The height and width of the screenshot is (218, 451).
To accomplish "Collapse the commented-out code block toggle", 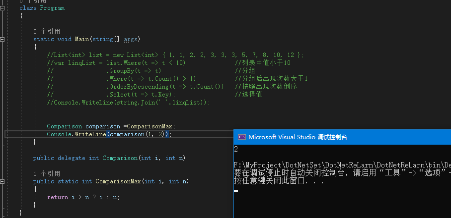I will pyautogui.click(x=3, y=55).
